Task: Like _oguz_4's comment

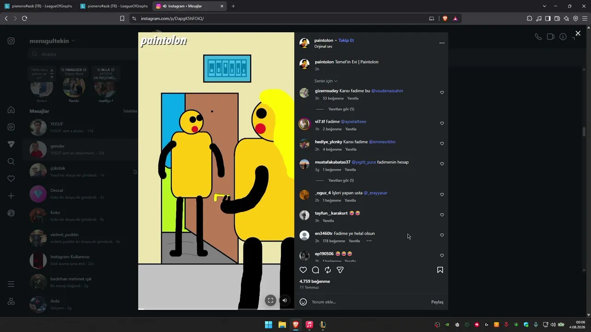Action: point(442,195)
